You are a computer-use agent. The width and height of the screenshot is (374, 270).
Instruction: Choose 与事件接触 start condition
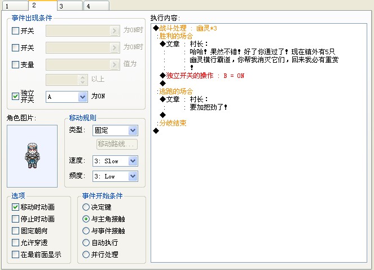point(86,231)
